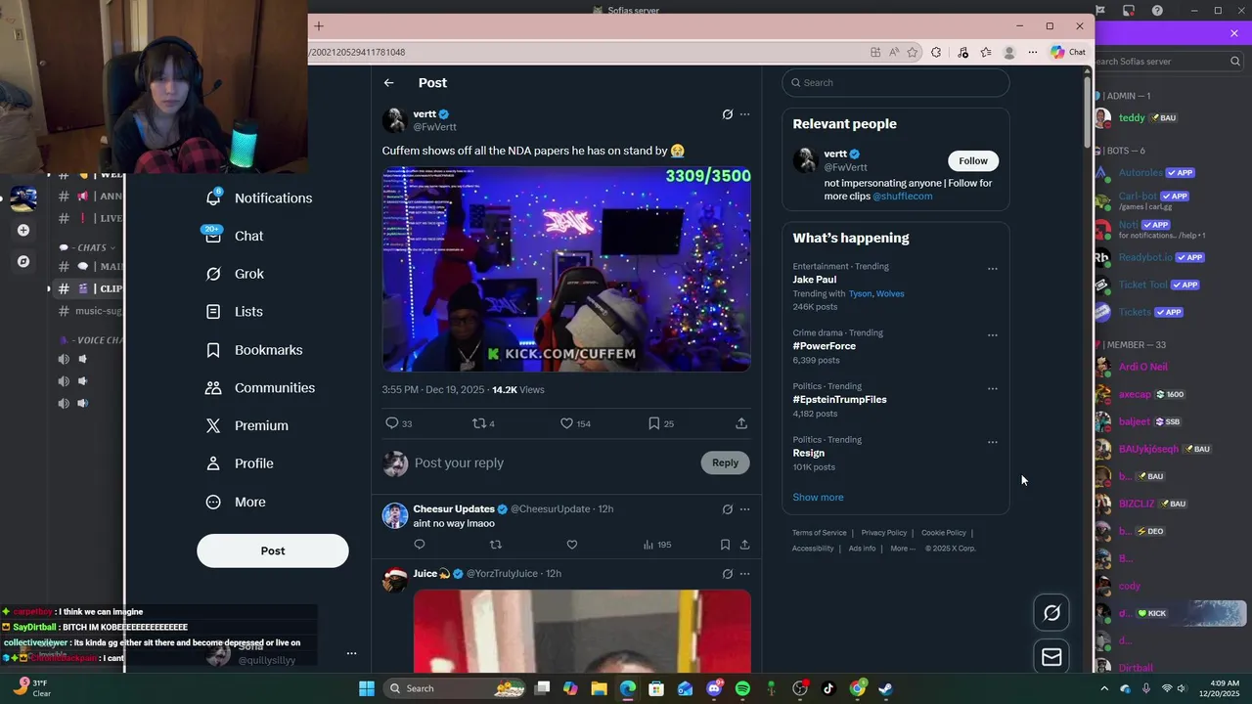1252x704 pixels.
Task: Follow vertt in Relevant people
Action: 973,160
